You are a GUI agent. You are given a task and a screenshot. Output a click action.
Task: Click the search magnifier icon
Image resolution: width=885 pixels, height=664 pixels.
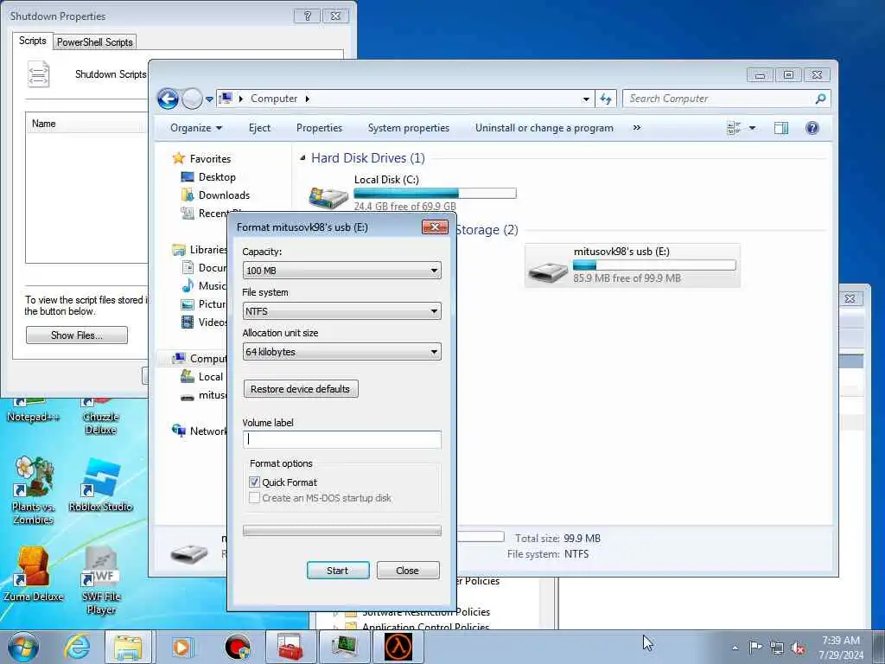tap(821, 99)
